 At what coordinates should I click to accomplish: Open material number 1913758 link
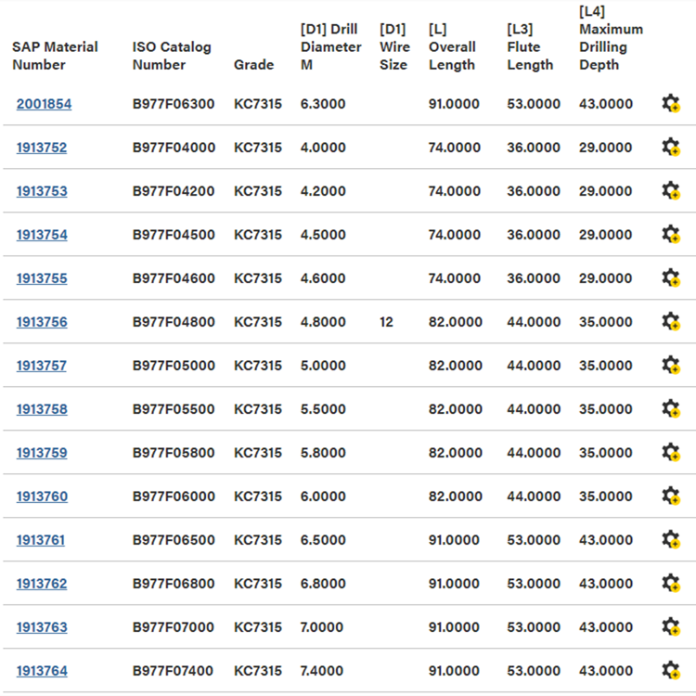(x=42, y=409)
